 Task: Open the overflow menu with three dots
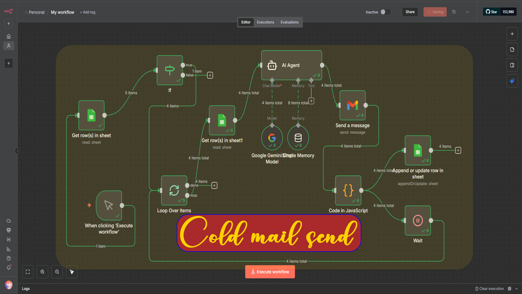(468, 12)
